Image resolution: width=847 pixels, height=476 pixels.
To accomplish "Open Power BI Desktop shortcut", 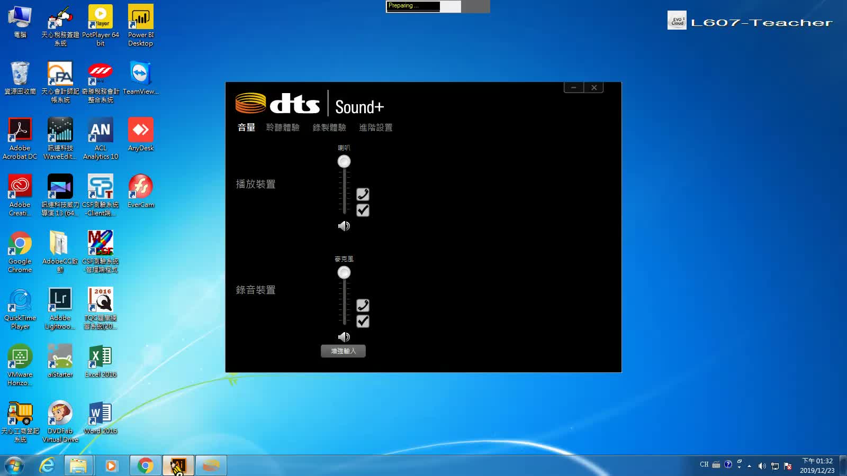I will tap(141, 25).
